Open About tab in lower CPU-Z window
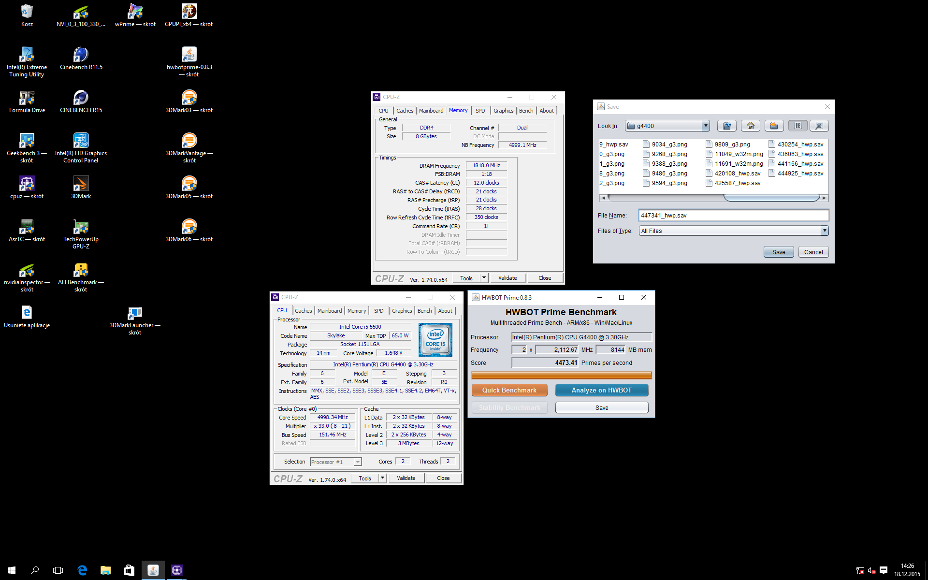Viewport: 928px width, 580px height. (445, 311)
